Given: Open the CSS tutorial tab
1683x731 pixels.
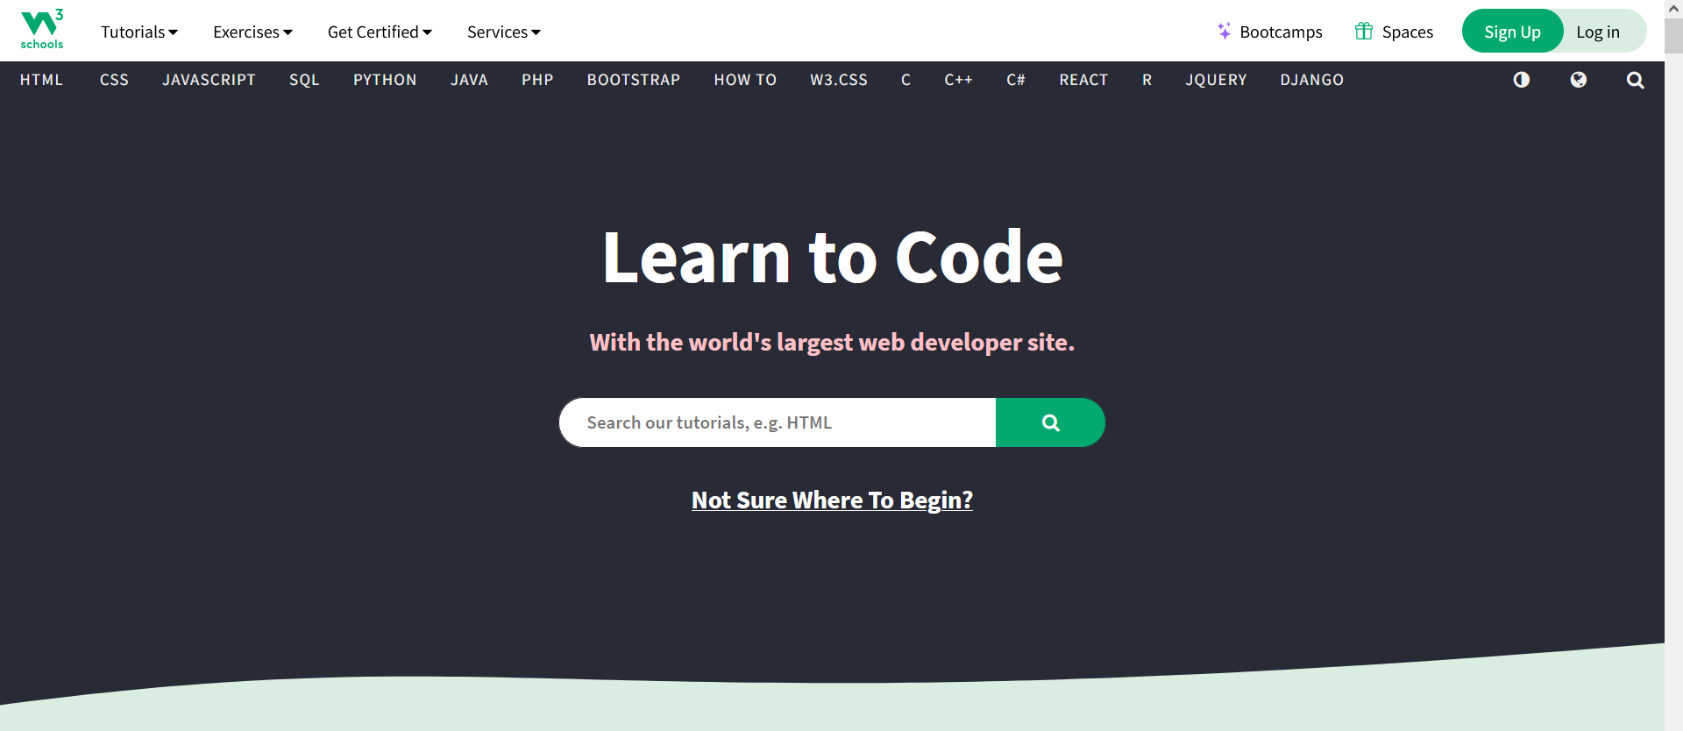Looking at the screenshot, I should click(x=114, y=80).
